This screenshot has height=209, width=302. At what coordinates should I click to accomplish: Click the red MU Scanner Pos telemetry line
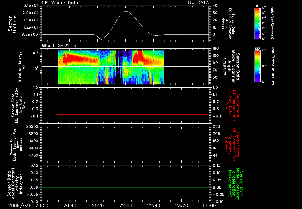[132, 150]
